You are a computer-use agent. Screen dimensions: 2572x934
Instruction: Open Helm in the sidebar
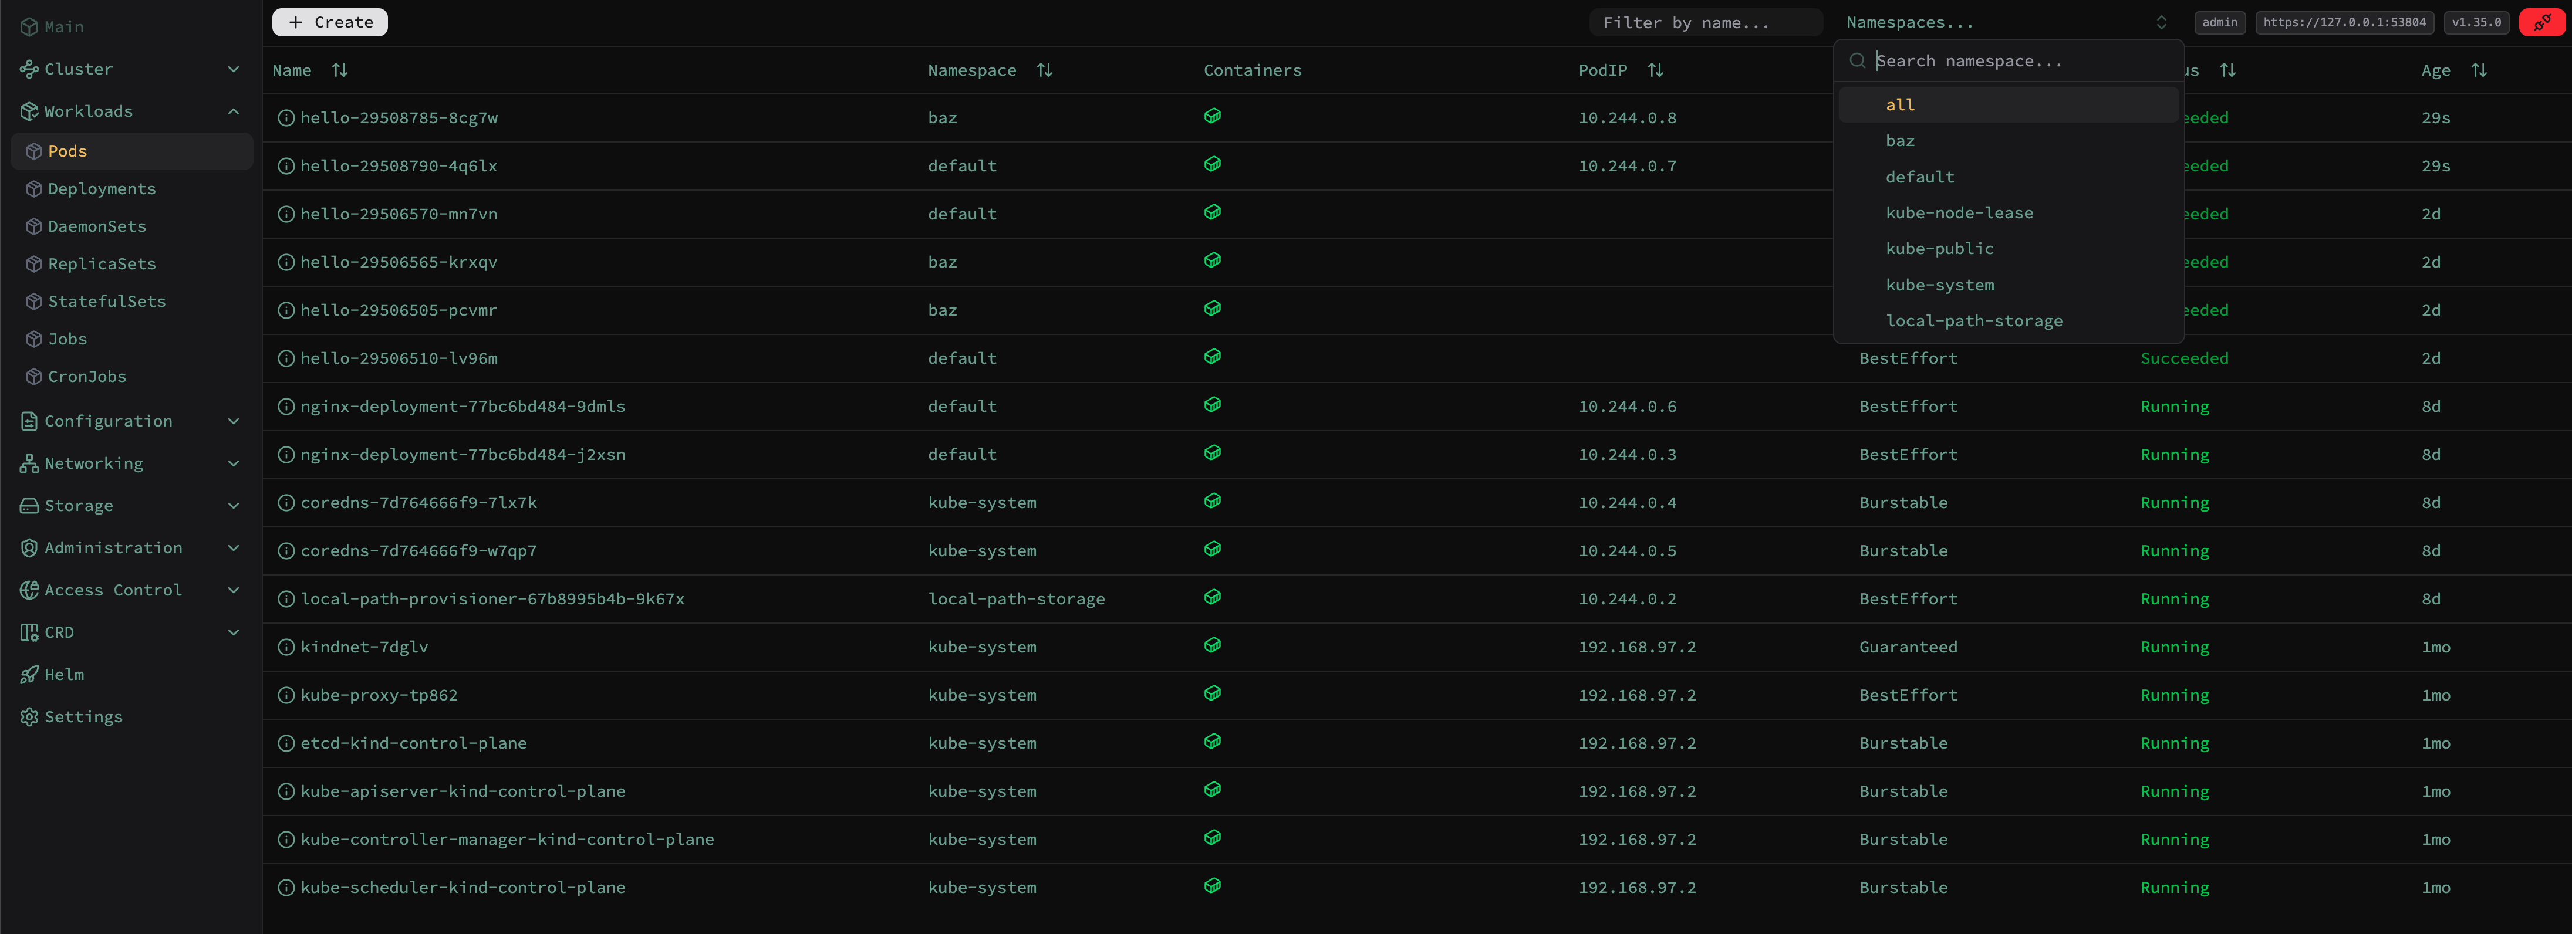64,675
